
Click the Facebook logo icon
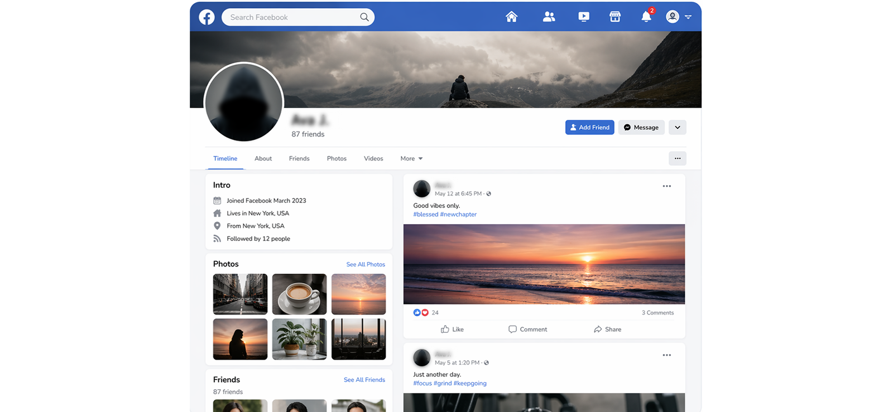point(207,17)
